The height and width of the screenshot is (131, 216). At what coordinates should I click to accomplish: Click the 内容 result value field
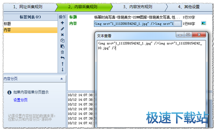coord(138,24)
